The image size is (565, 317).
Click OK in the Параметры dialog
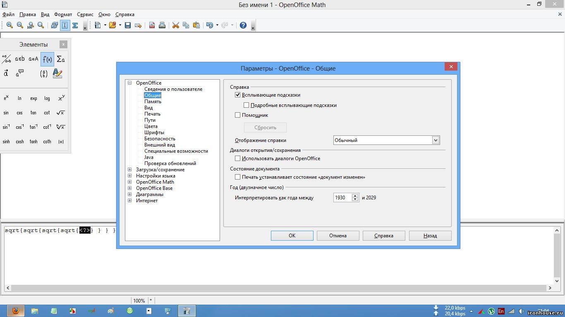(292, 236)
